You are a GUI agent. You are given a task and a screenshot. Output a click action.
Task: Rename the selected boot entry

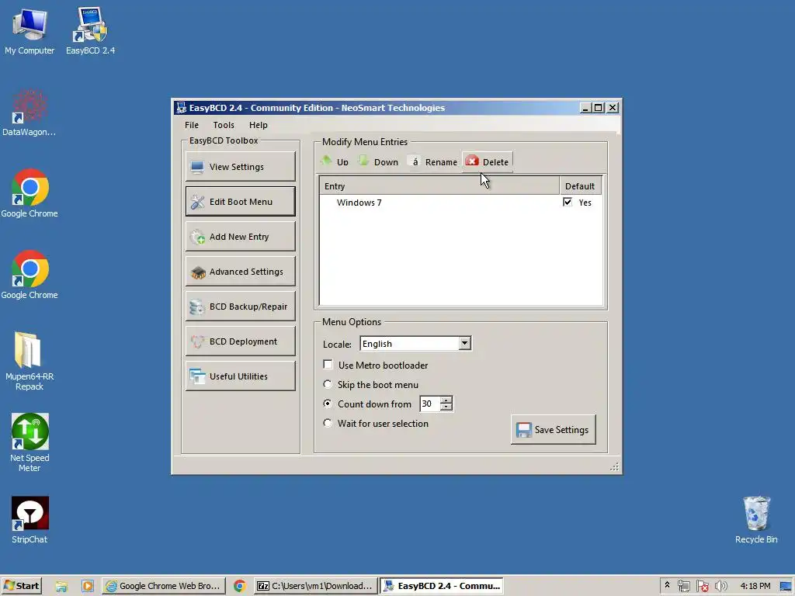tap(433, 161)
